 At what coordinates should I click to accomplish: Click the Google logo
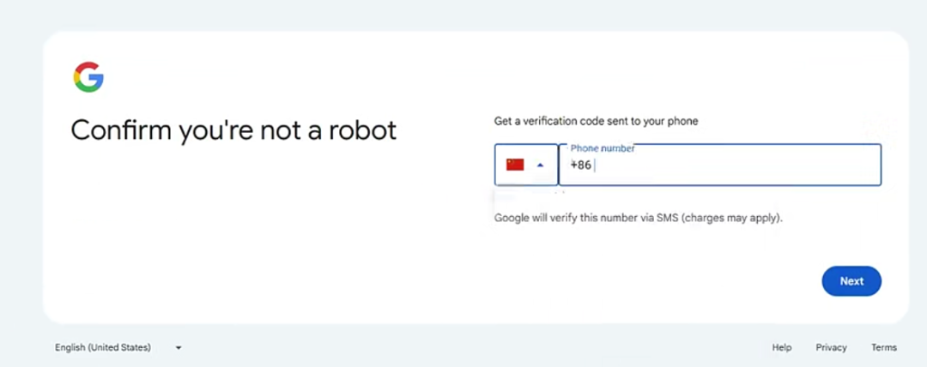point(88,77)
